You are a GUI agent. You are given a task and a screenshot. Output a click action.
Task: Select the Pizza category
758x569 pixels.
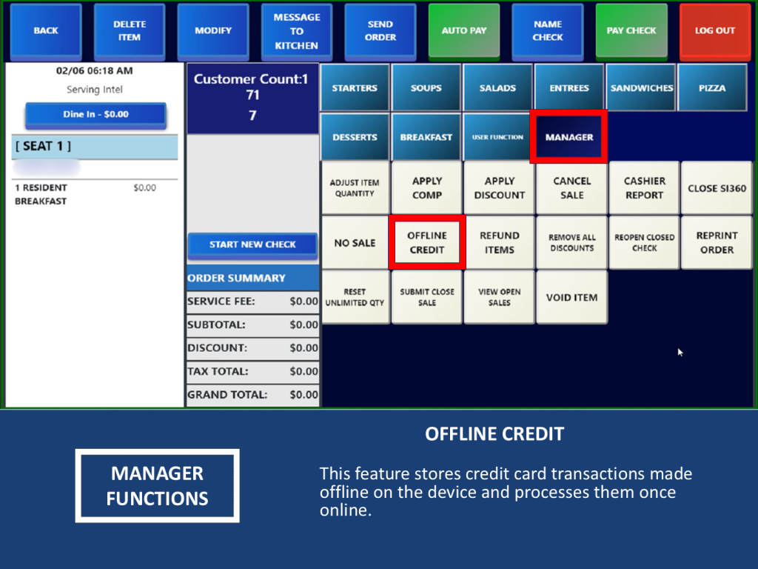[x=712, y=88]
